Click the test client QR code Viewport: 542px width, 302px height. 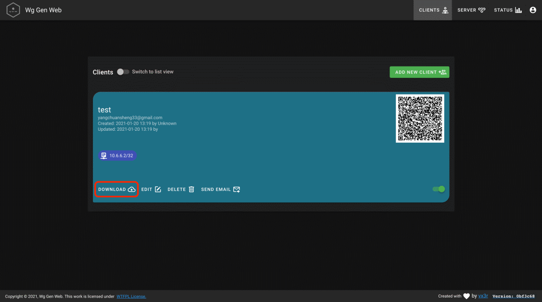420,118
